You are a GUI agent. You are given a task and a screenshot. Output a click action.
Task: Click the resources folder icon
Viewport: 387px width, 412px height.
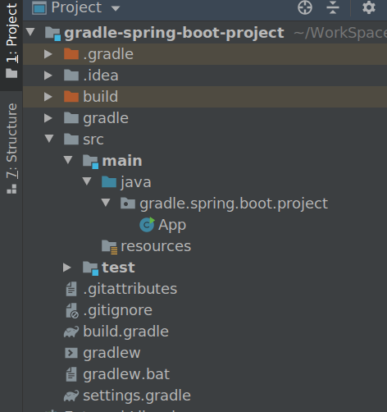click(110, 247)
